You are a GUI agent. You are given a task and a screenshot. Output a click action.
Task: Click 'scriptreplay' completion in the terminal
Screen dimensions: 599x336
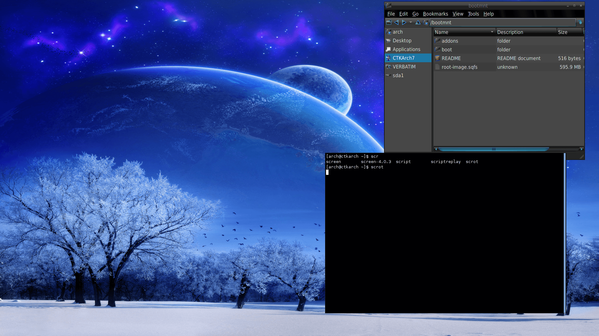coord(446,162)
